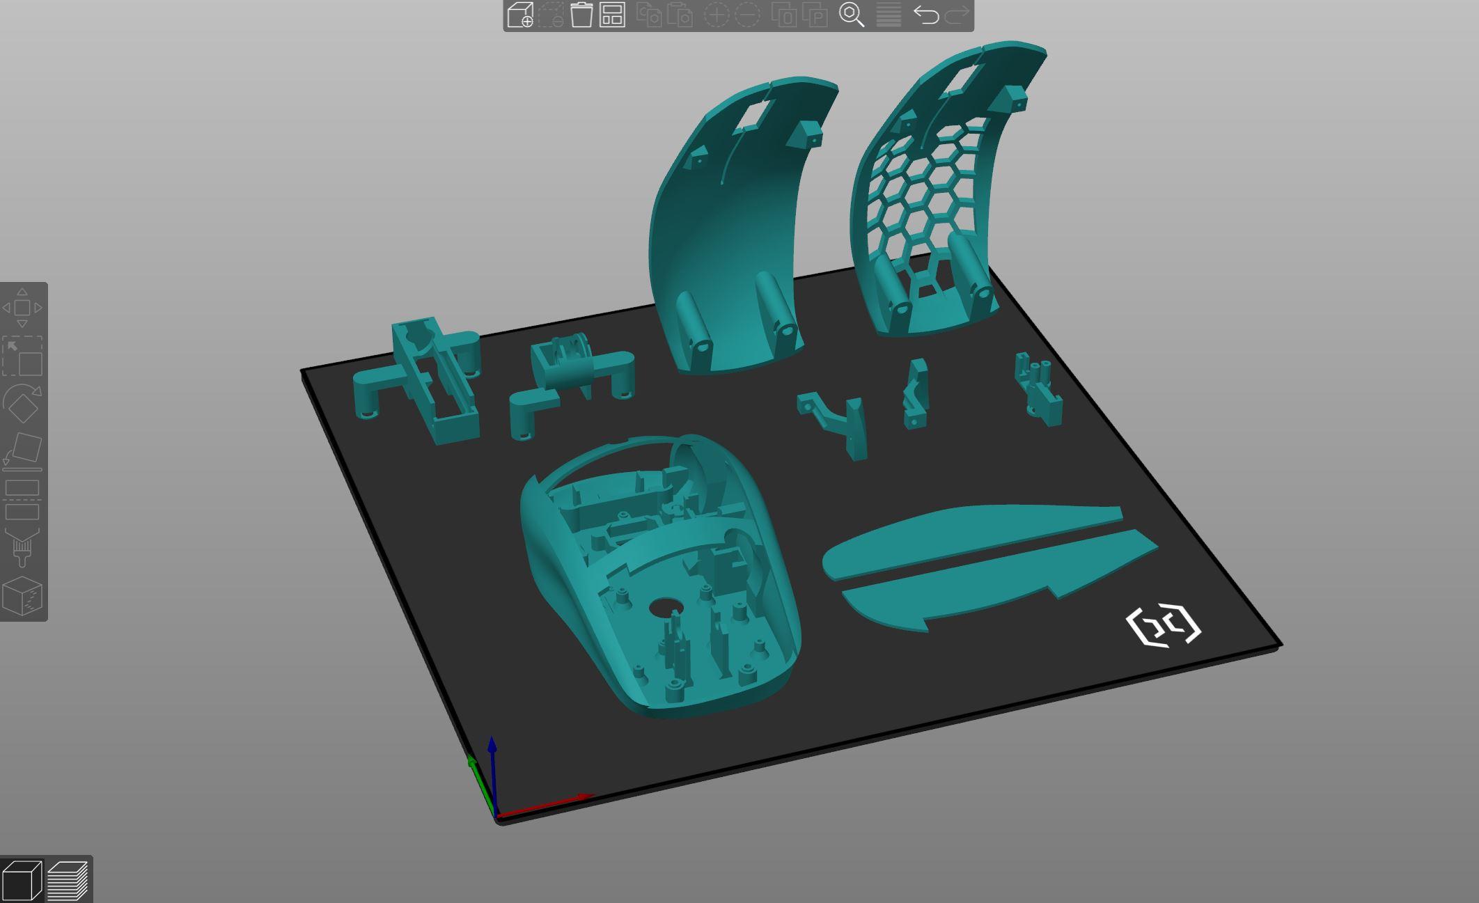Open the search tool

(x=851, y=15)
